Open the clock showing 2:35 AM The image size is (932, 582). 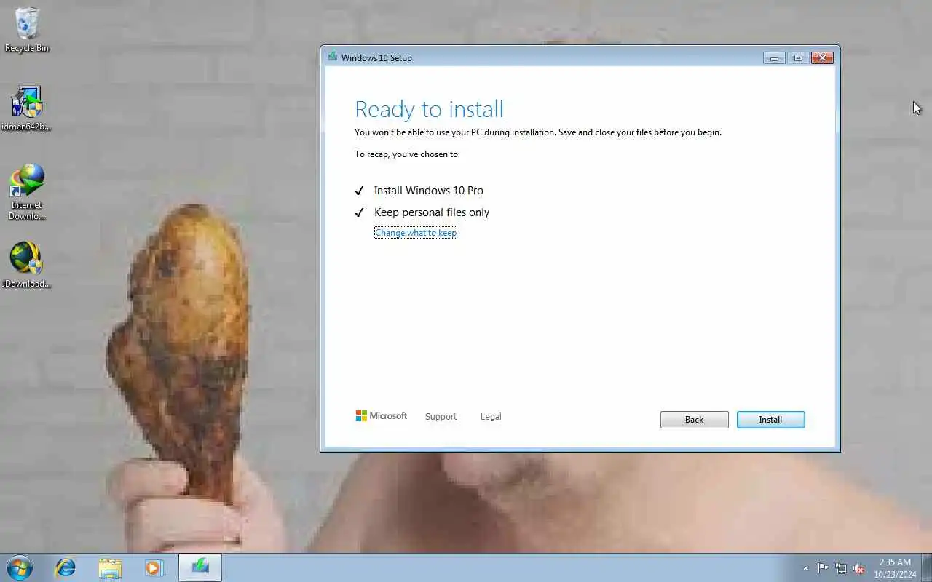pos(895,568)
